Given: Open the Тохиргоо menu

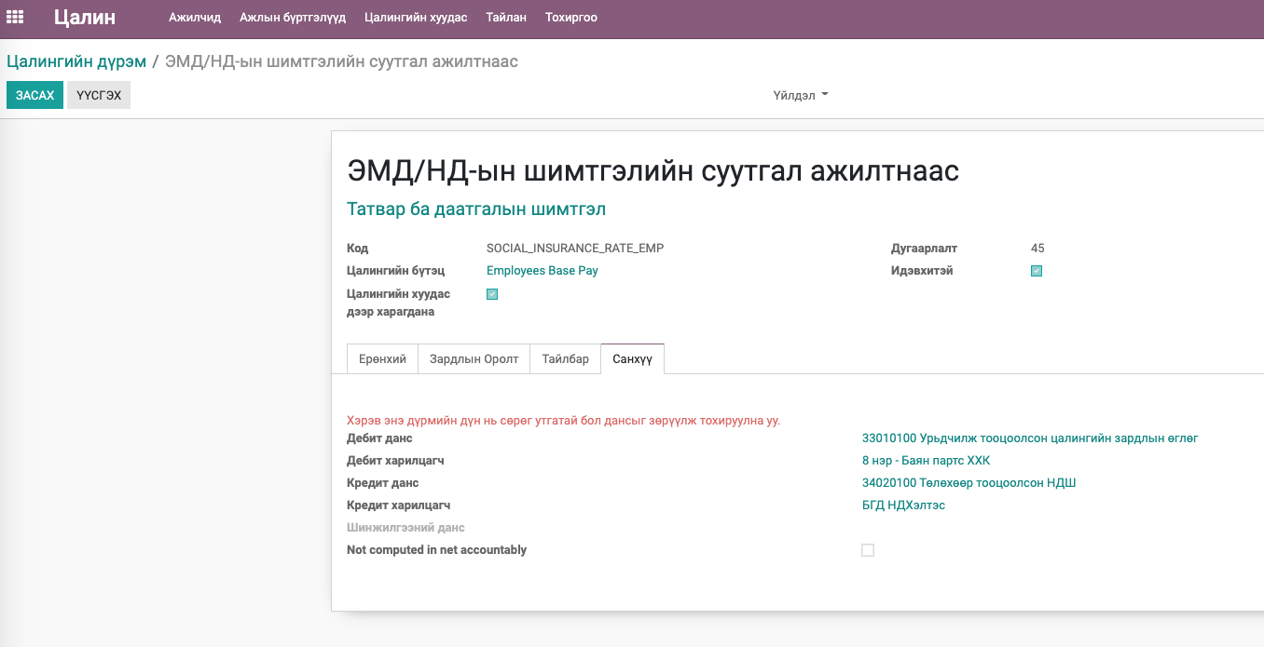Looking at the screenshot, I should click(x=571, y=18).
